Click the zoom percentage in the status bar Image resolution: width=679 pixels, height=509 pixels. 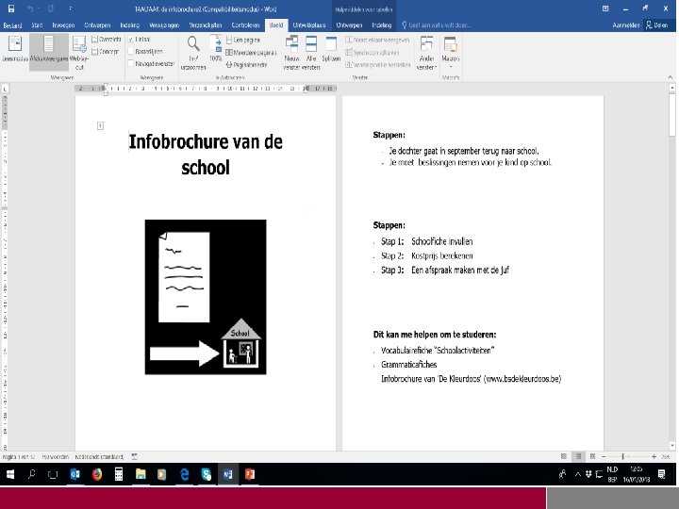point(666,456)
